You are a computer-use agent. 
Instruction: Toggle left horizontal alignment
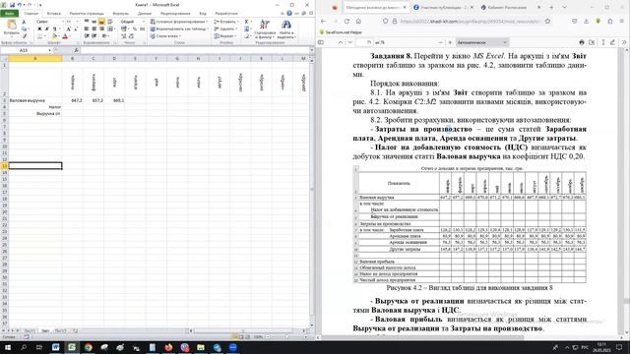pyautogui.click(x=87, y=29)
